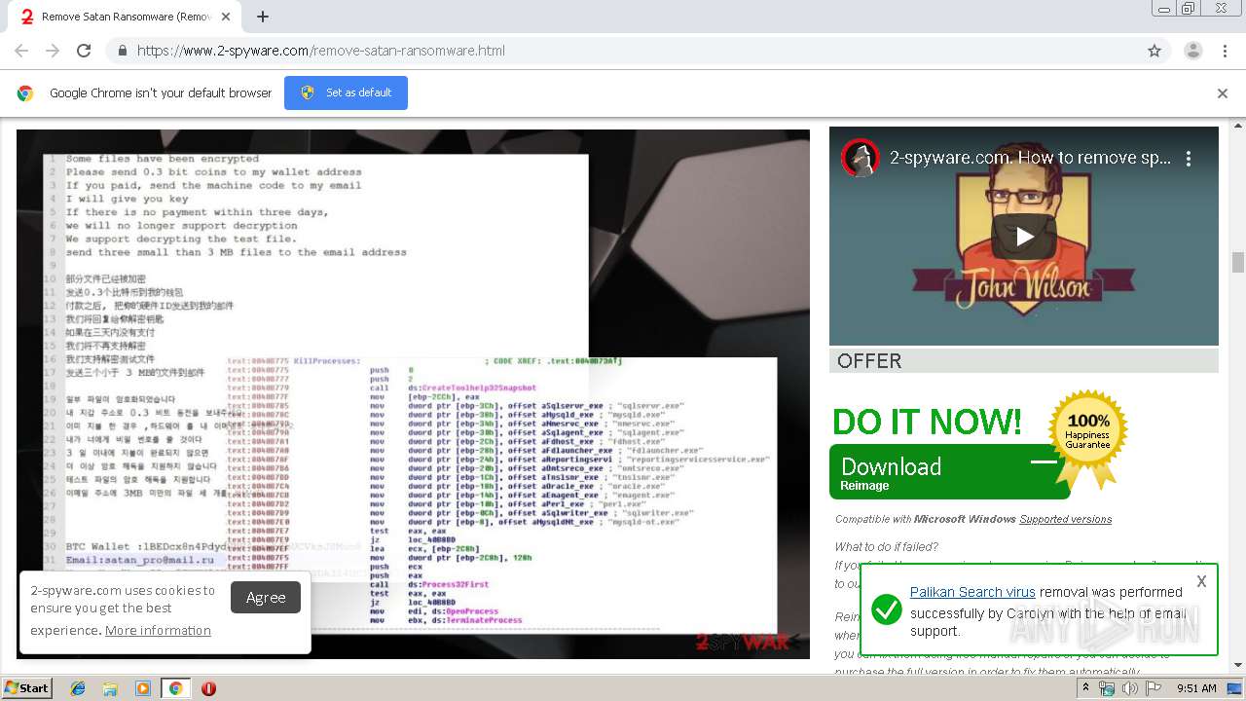Click the page vertical scrollbar thumb
Image resolution: width=1246 pixels, height=701 pixels.
(1237, 262)
